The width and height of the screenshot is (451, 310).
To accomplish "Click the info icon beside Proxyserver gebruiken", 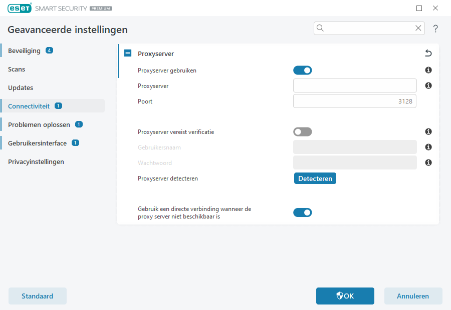I will [428, 70].
